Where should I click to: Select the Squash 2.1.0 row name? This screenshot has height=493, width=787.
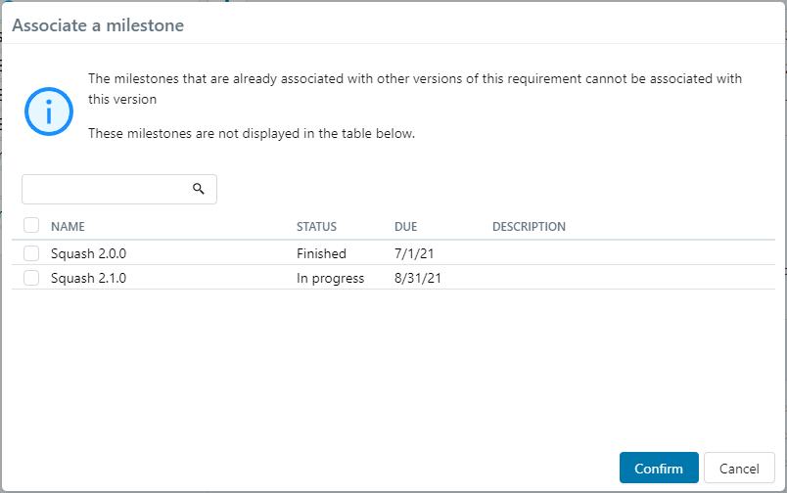pos(88,278)
